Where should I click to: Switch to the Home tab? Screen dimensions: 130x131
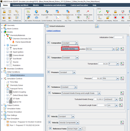pyautogui.click(x=5, y=5)
